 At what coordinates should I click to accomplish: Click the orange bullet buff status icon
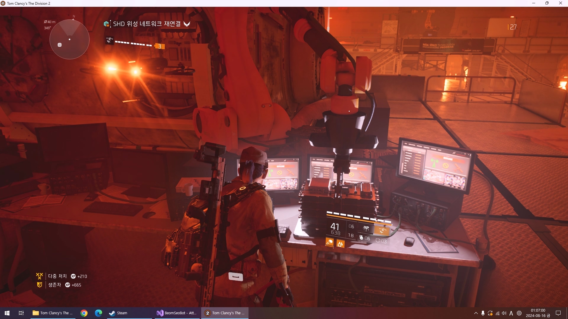[329, 242]
